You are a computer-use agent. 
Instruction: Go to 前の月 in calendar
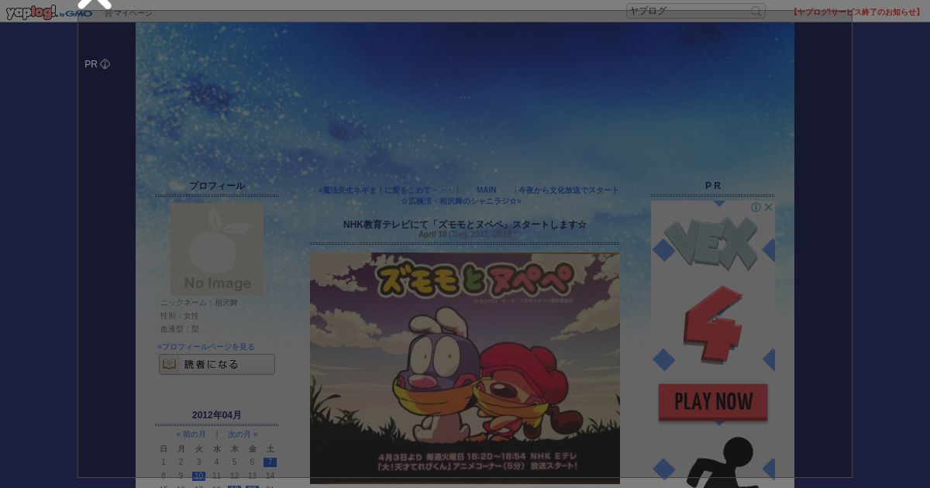tap(191, 435)
